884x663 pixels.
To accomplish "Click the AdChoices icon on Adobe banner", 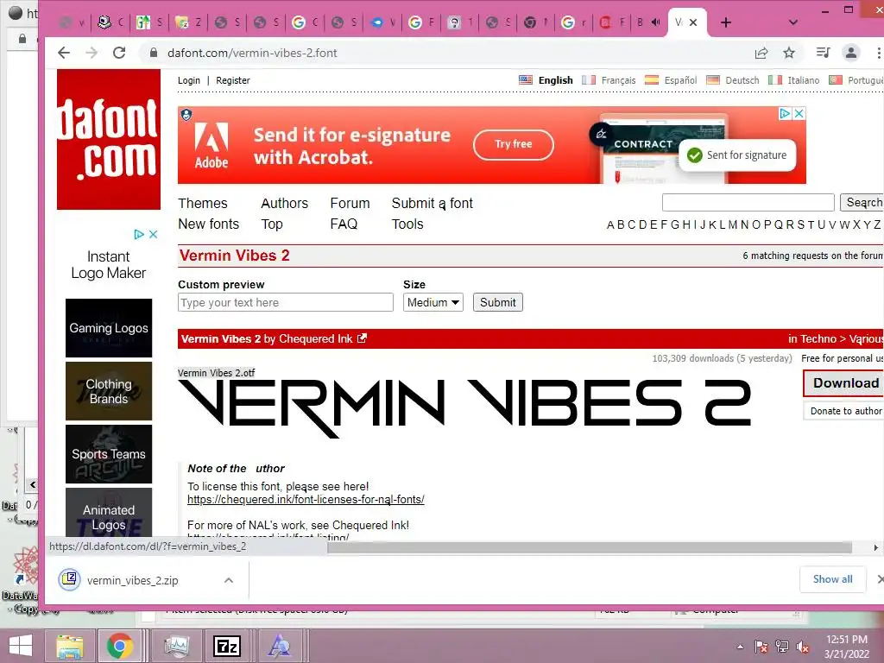I will (784, 113).
